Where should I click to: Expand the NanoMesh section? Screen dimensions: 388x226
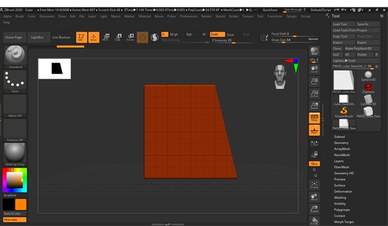(x=342, y=155)
